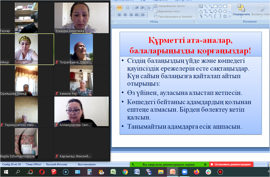Expand the shapes gallery more arrow
Image resolution: width=270 pixels, height=177 pixels.
(x=230, y=16)
